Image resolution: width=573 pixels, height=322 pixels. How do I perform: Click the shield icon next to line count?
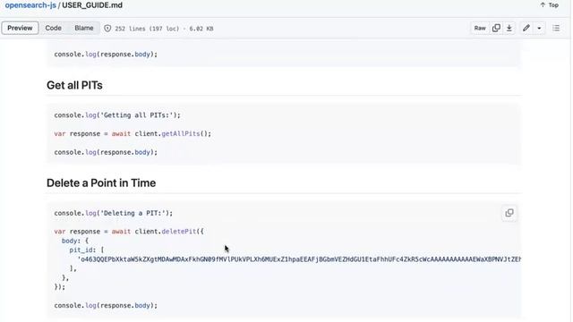click(x=107, y=29)
